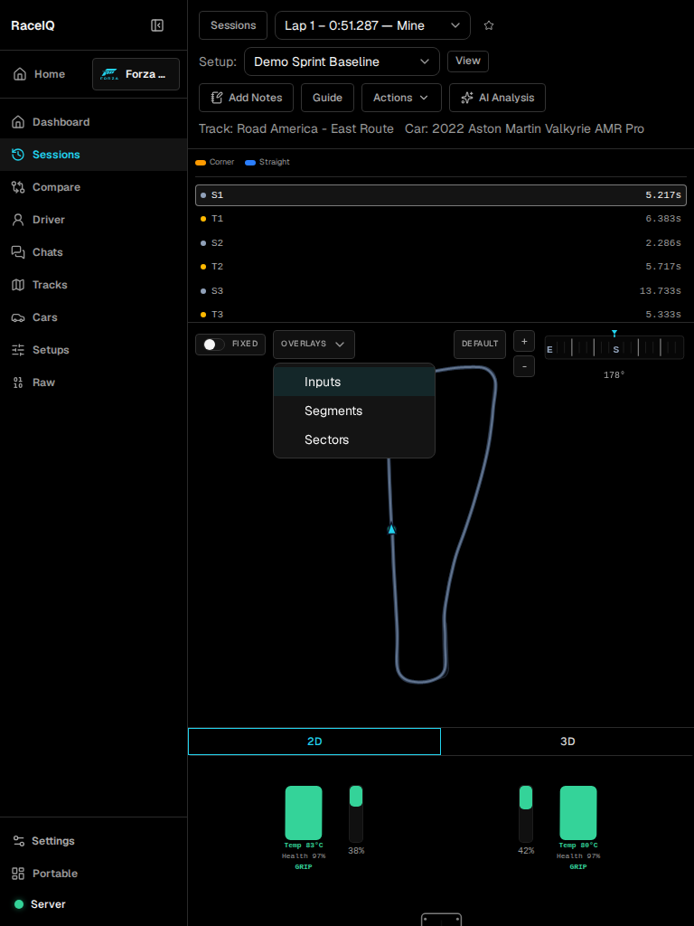694x926 pixels.
Task: Click the Home house icon
Action: pos(20,74)
